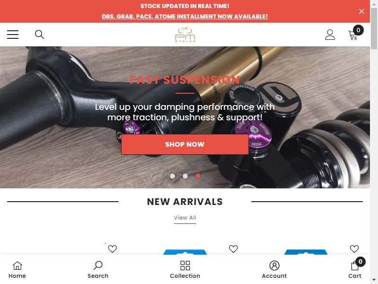The image size is (378, 284).
Task: Dismiss the red announcement banner
Action: (361, 11)
